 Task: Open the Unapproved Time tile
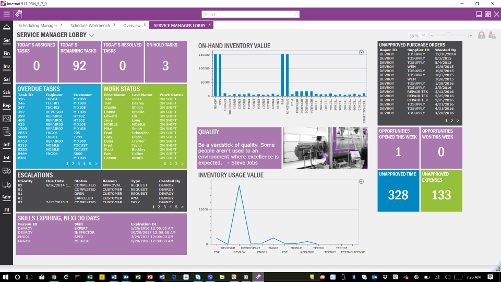(398, 191)
